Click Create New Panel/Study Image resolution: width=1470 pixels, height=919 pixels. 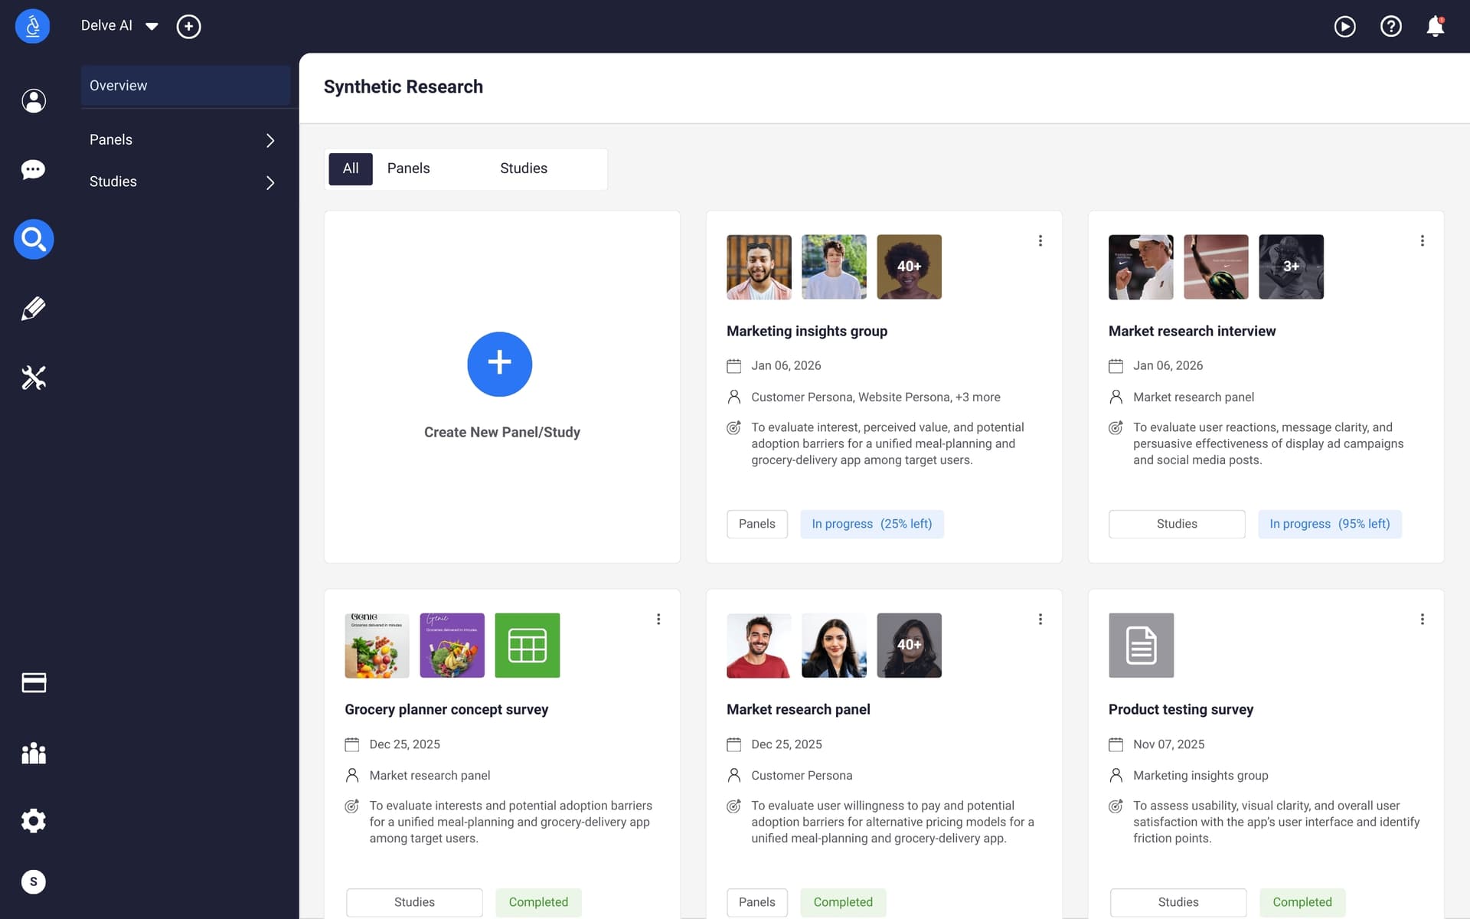[x=500, y=364]
